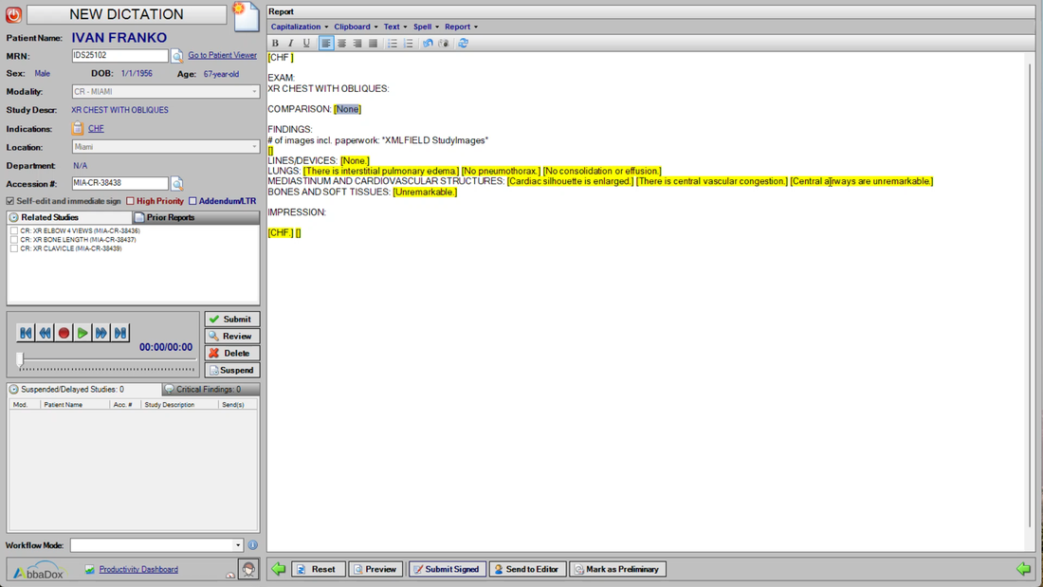Image resolution: width=1043 pixels, height=587 pixels.
Task: Click the green arrow at bottom right
Action: pyautogui.click(x=1023, y=569)
